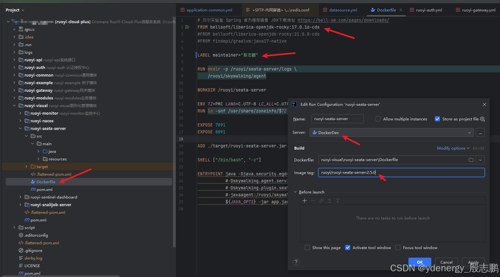
Task: Open the help question mark icon in dialog
Action: (296, 262)
